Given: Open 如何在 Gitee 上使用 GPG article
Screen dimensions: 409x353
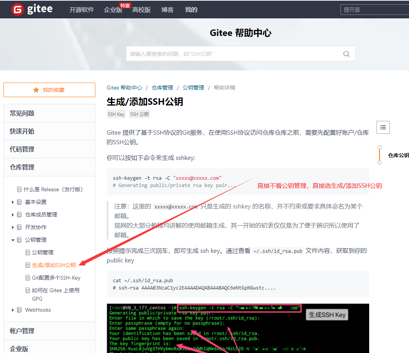Looking at the screenshot, I should click(x=56, y=294).
